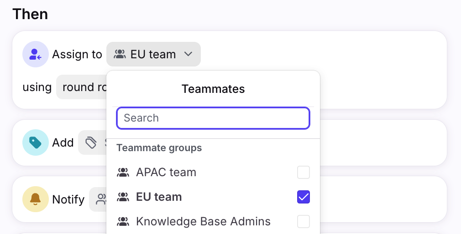The image size is (461, 234).
Task: Click the Notify action label
Action: coord(68,199)
